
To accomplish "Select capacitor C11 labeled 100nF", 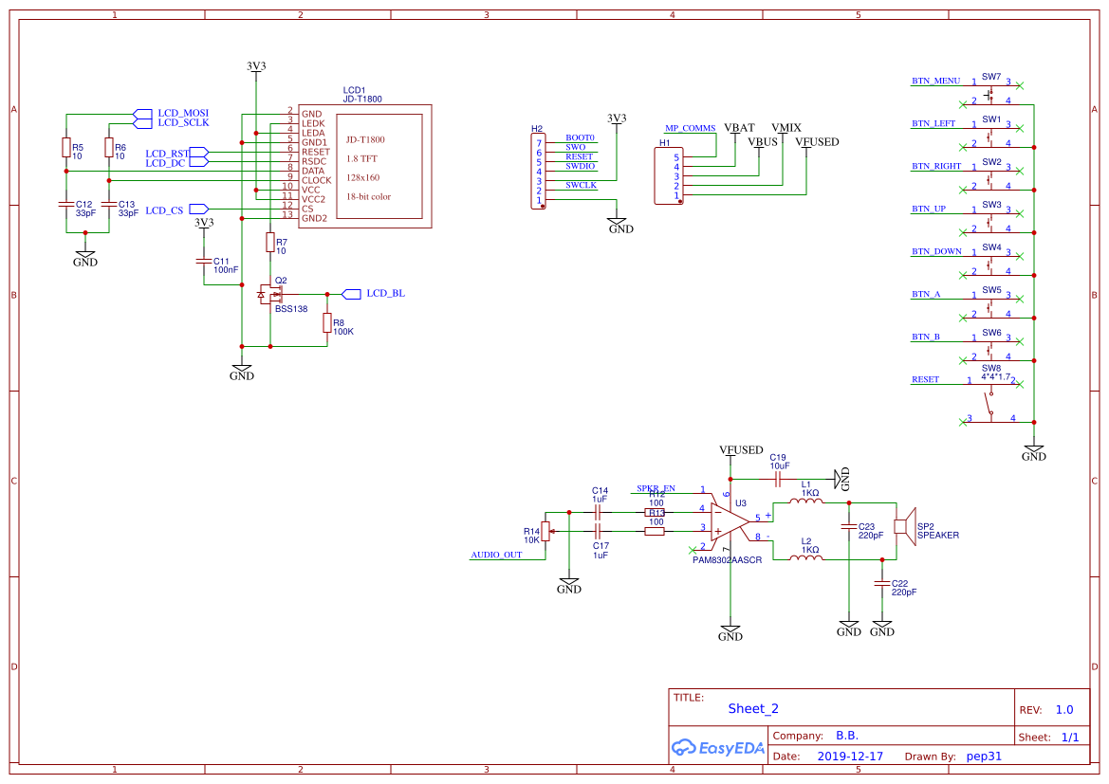I will click(202, 263).
